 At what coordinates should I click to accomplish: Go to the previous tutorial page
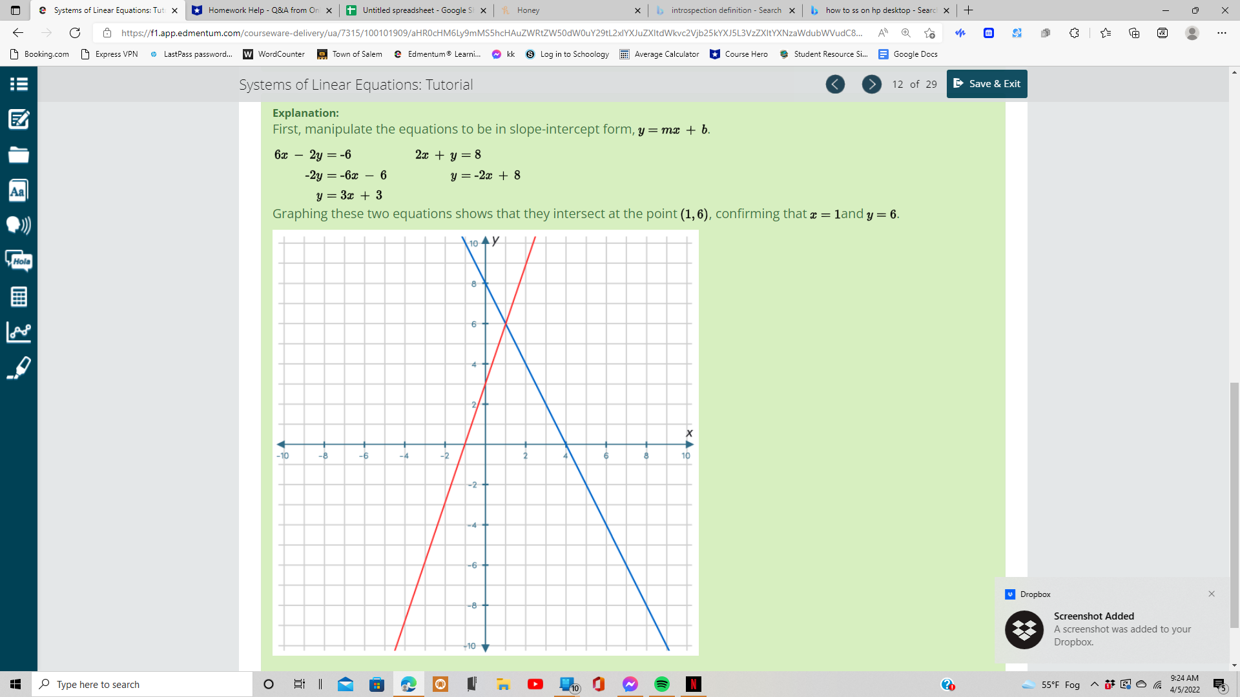pos(835,84)
